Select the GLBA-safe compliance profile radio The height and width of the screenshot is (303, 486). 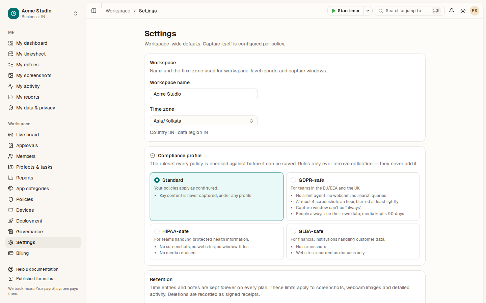[293, 231]
